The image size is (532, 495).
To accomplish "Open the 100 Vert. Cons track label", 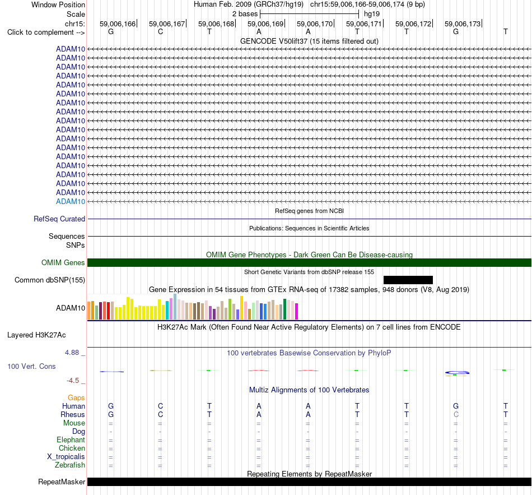I will (x=31, y=366).
